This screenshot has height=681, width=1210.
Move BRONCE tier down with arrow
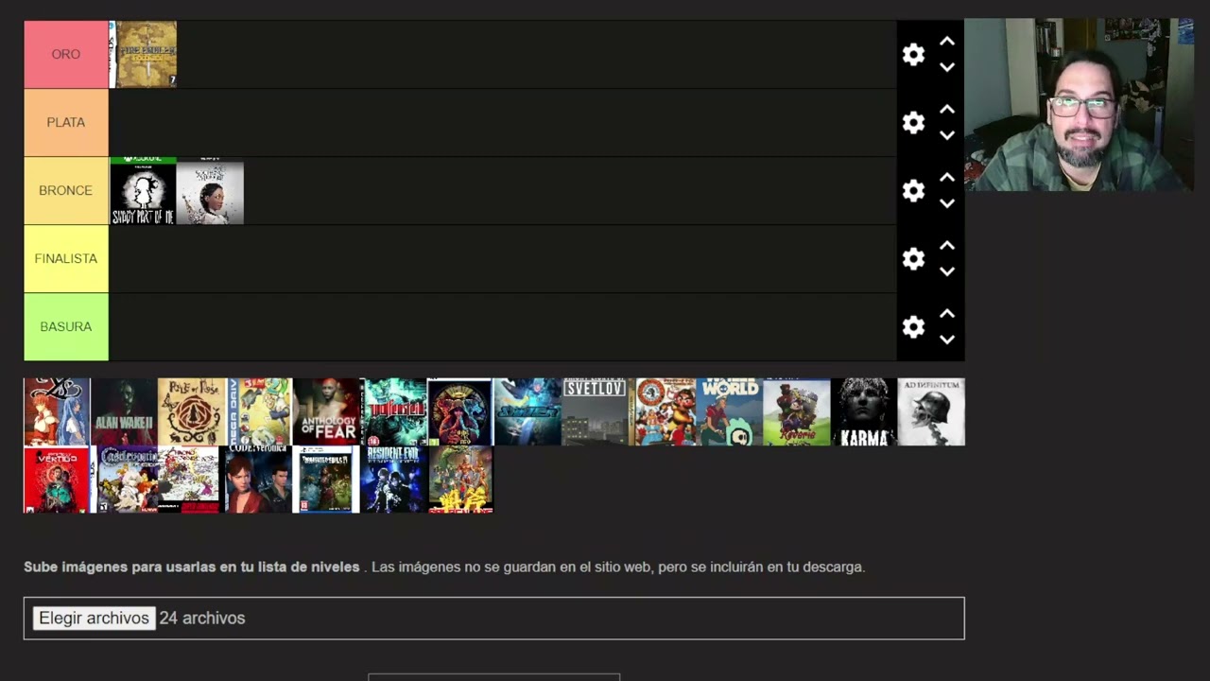[x=946, y=203]
